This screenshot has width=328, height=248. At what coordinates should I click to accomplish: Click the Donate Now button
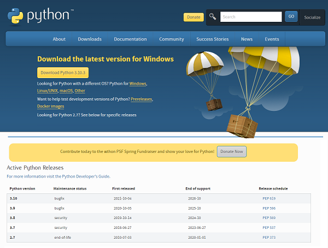point(232,152)
